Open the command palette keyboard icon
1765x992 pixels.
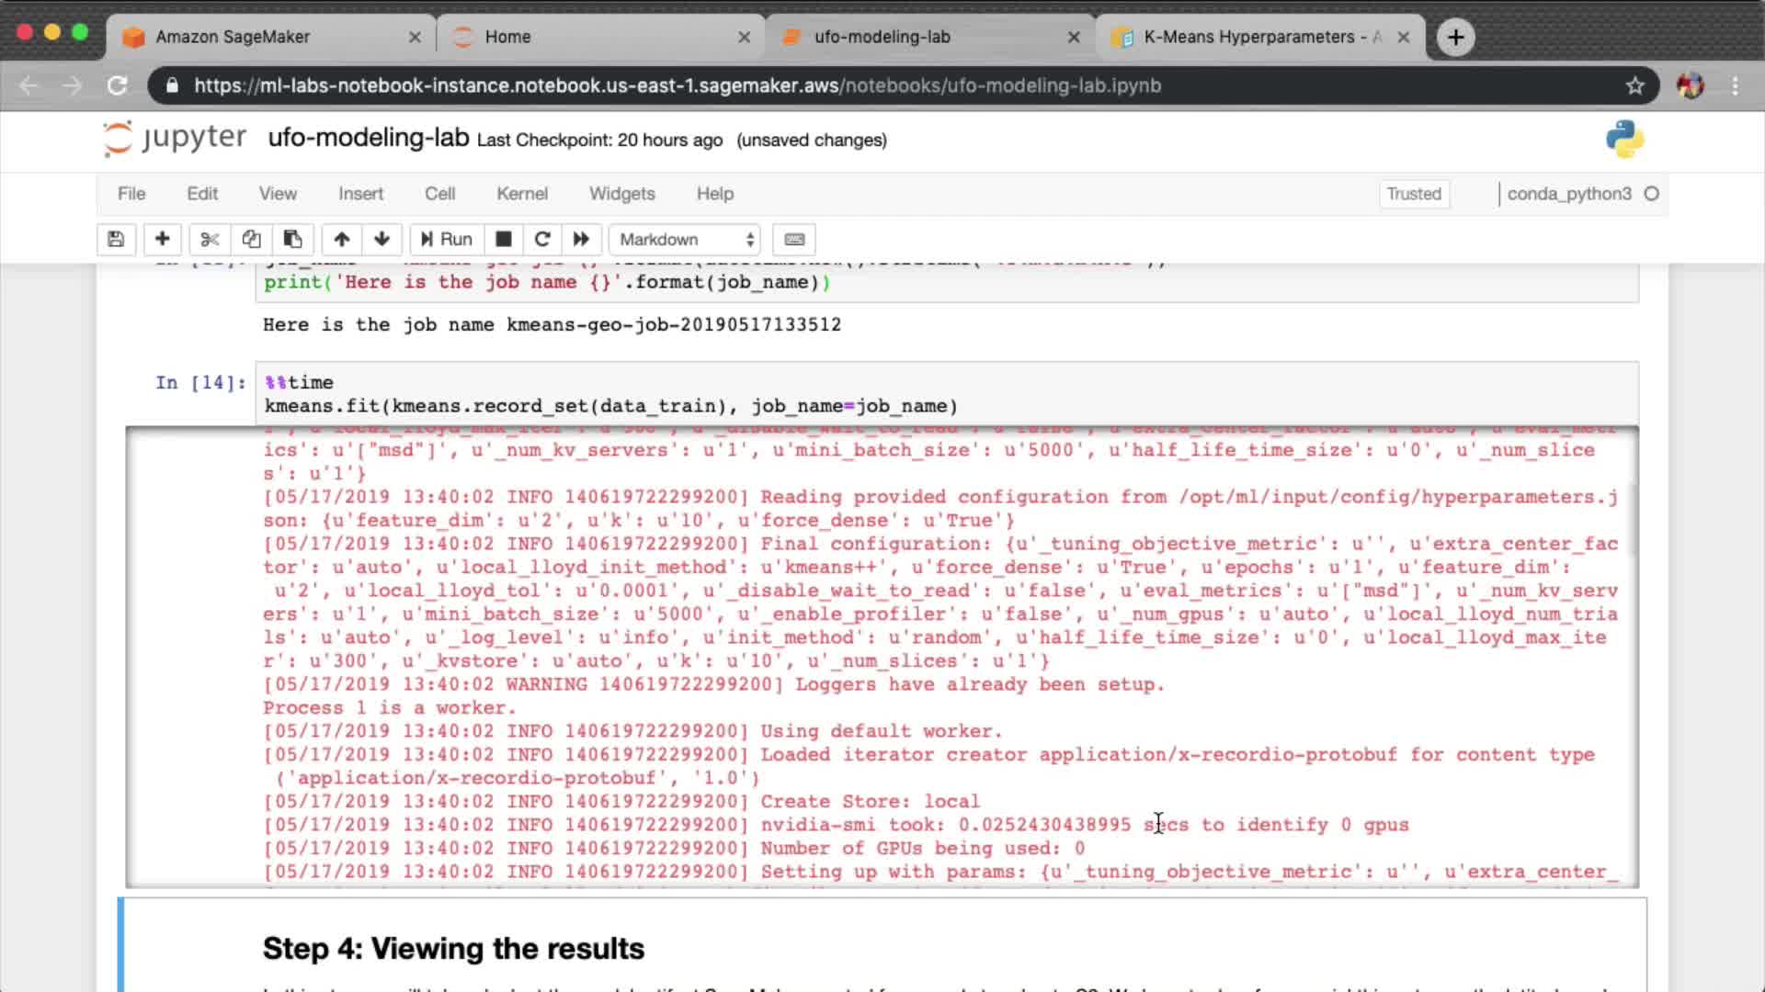pyautogui.click(x=794, y=240)
